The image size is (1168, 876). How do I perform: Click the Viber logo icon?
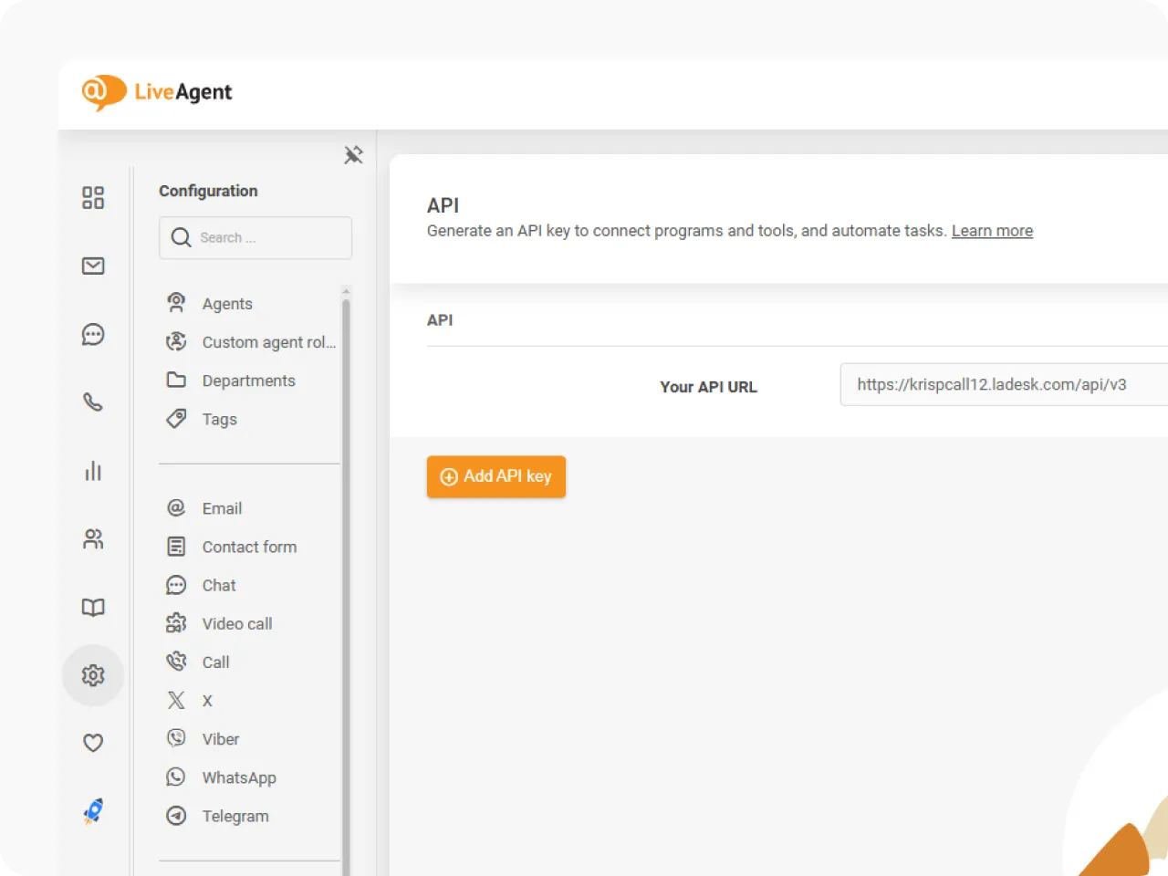(x=176, y=738)
